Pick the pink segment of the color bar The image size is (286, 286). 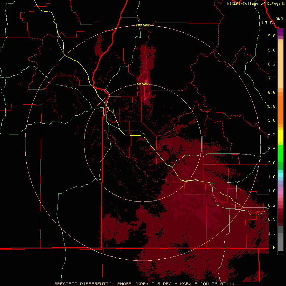[x=281, y=193]
